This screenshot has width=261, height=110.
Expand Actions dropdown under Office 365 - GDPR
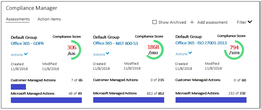pos(19,54)
